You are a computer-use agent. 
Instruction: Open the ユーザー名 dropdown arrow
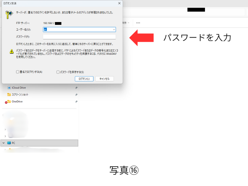click(114, 29)
